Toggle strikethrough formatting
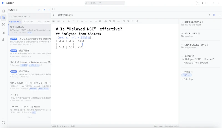 (77, 21)
